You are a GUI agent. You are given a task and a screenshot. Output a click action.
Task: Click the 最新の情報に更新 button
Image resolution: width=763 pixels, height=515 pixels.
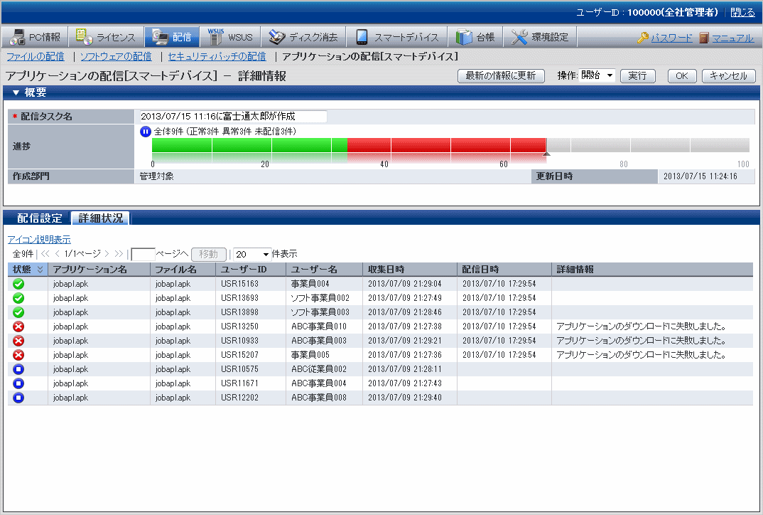[x=501, y=76]
